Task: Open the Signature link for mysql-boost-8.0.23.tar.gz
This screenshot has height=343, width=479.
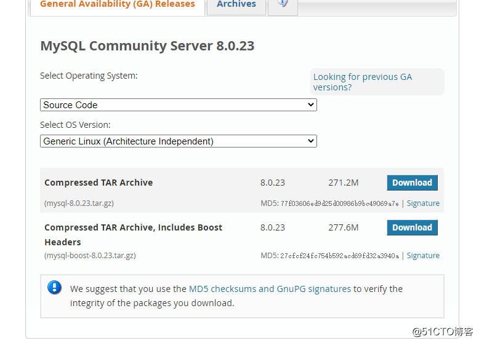Action: 423,256
